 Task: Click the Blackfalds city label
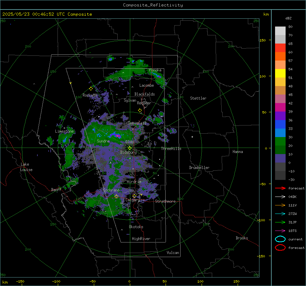(144, 94)
